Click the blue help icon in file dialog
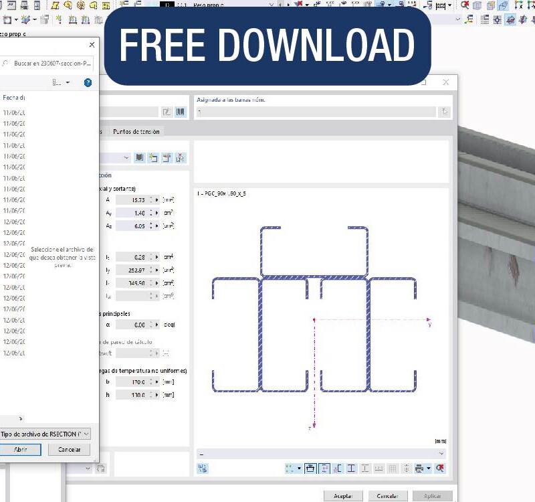The width and height of the screenshot is (535, 502). [x=88, y=82]
